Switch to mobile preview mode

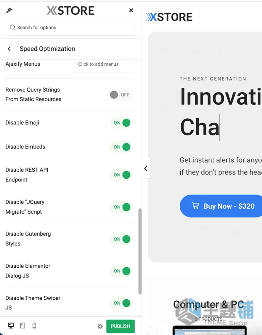pos(34,326)
